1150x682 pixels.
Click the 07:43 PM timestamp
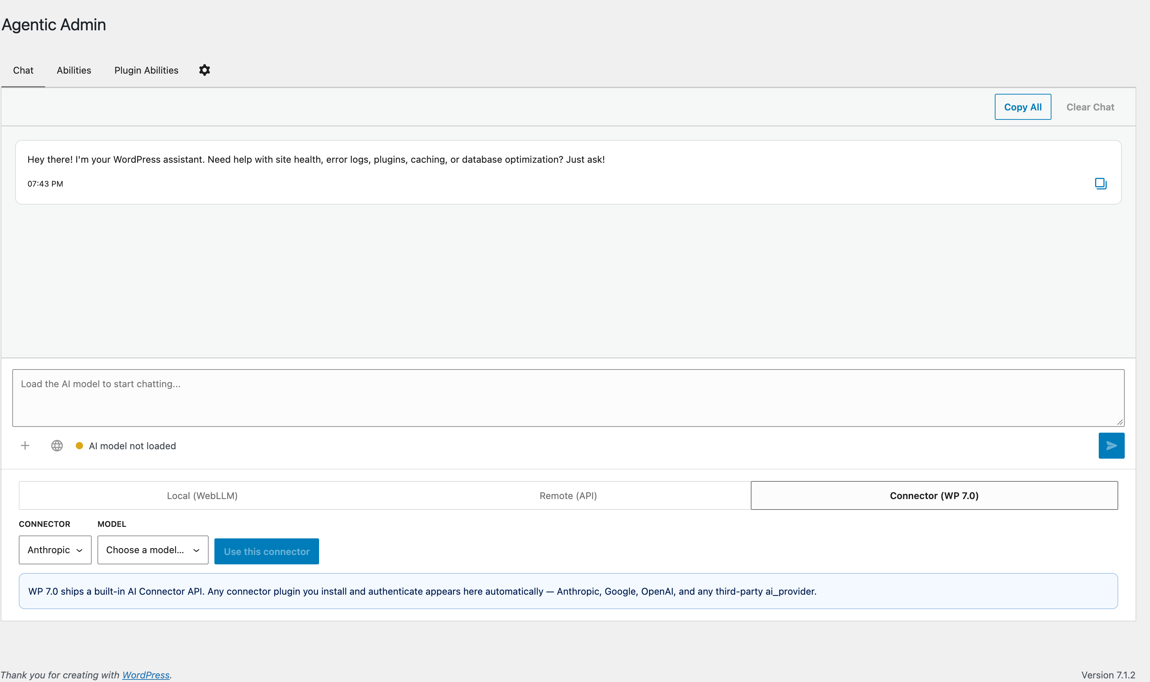click(45, 184)
